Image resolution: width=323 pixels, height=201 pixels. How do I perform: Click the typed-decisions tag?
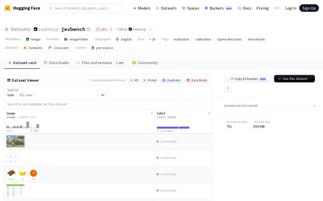[230, 39]
